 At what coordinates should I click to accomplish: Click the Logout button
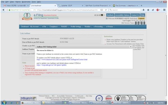pyautogui.click(x=141, y=18)
